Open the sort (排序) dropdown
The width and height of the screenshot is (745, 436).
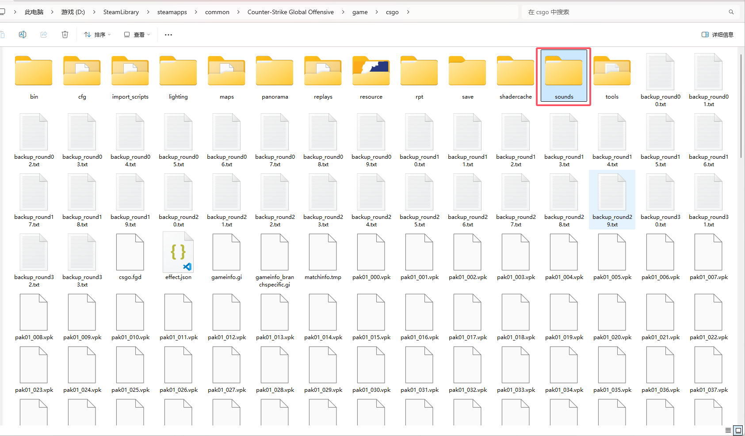(97, 34)
